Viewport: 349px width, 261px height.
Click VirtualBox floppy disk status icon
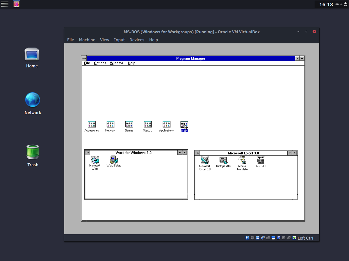pos(258,238)
